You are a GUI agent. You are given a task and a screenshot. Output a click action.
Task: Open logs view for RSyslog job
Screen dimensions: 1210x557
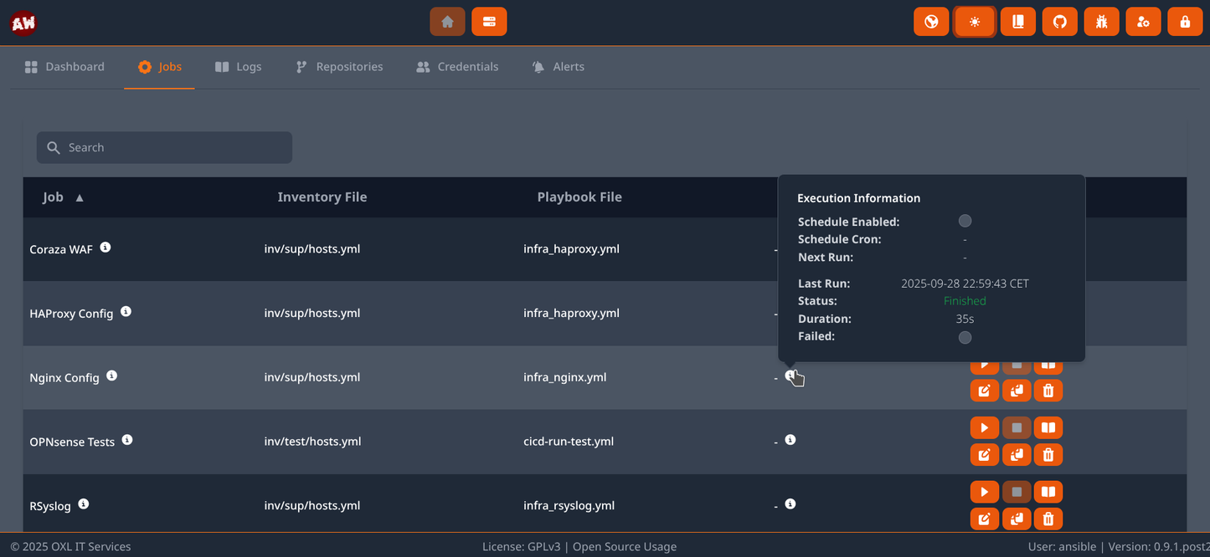(1048, 491)
